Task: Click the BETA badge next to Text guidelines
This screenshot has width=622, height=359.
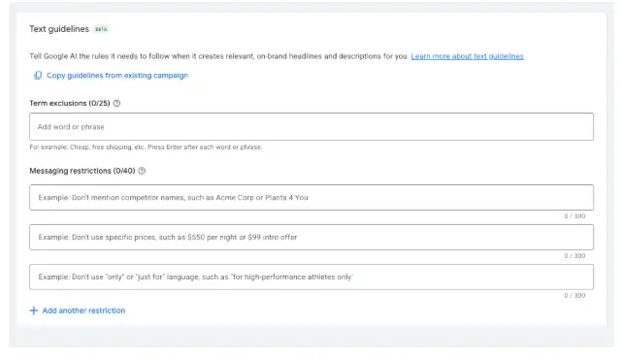Action: [101, 29]
